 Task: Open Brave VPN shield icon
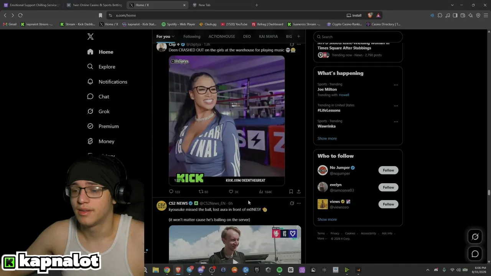[x=478, y=15]
